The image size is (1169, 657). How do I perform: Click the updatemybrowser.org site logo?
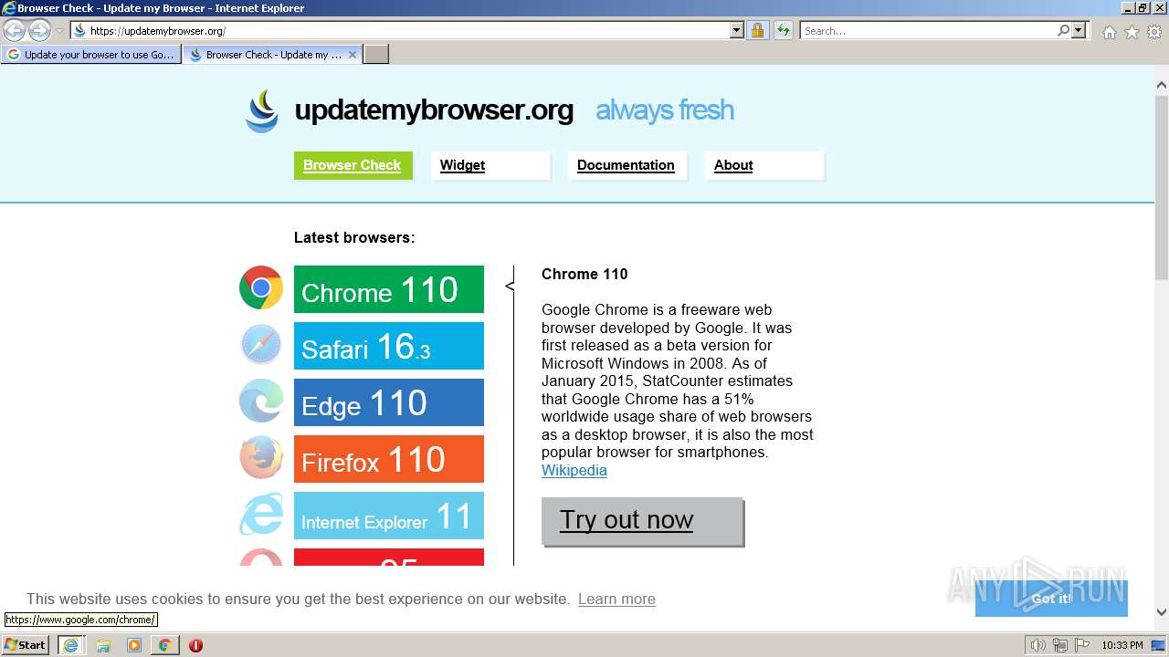pyautogui.click(x=262, y=111)
